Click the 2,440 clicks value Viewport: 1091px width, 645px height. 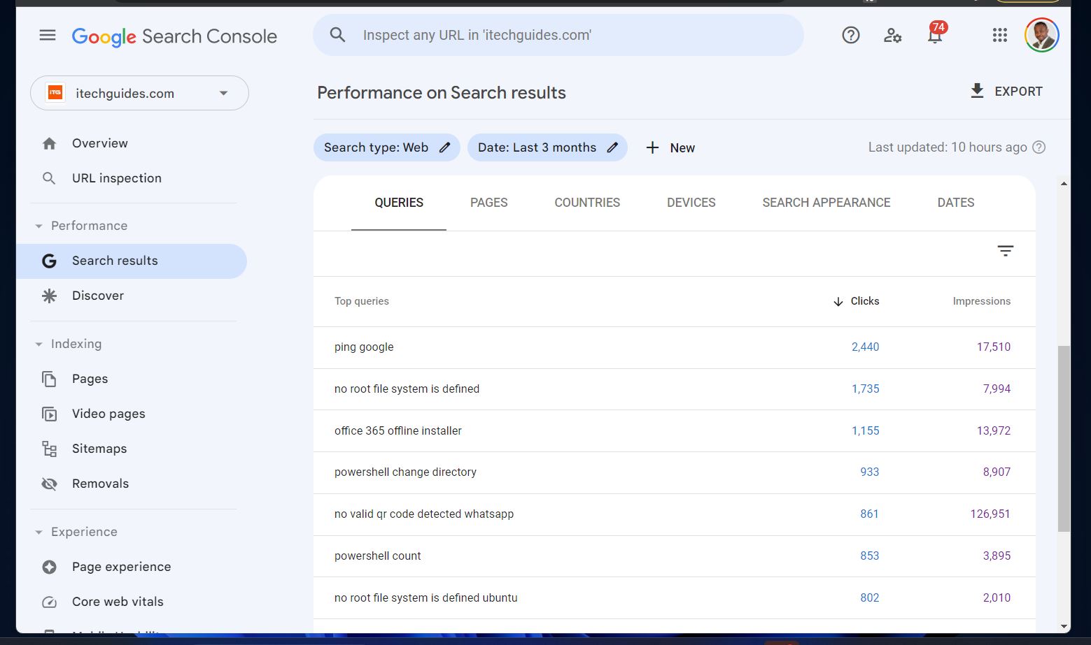click(x=865, y=347)
